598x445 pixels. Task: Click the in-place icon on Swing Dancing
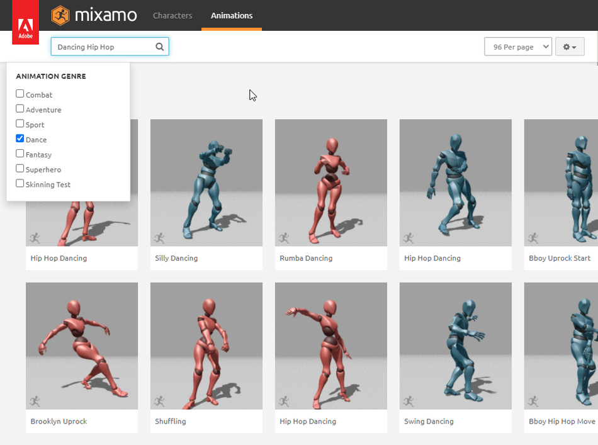coord(409,402)
